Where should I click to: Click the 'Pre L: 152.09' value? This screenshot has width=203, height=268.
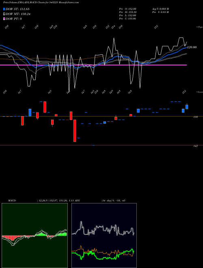pyautogui.click(x=127, y=15)
